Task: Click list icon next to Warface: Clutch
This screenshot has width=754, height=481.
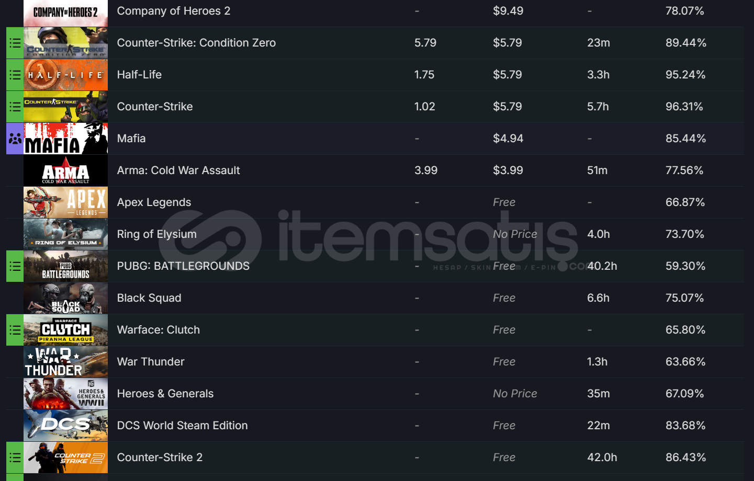Action: point(15,330)
